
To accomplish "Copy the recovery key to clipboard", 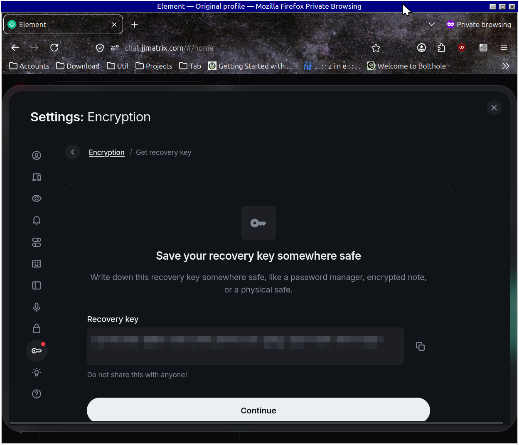I will tap(420, 347).
